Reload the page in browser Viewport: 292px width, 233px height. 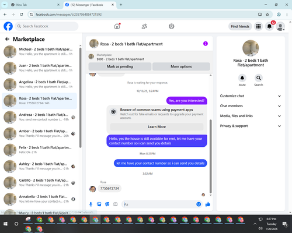pos(22,15)
